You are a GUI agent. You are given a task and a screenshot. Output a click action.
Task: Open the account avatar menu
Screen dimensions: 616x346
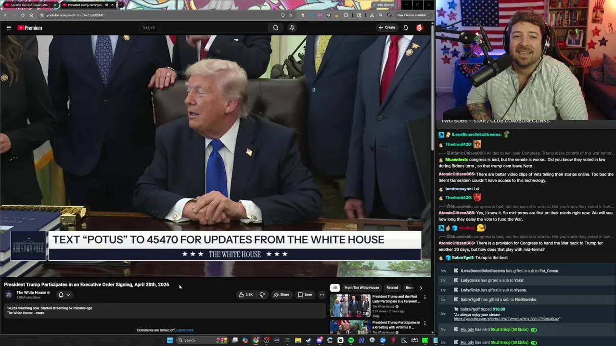(420, 27)
